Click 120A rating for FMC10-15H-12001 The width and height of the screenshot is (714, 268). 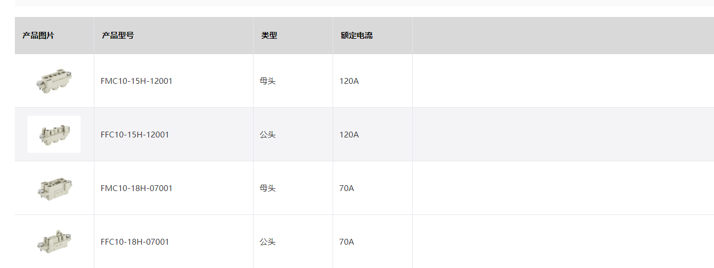tap(349, 81)
